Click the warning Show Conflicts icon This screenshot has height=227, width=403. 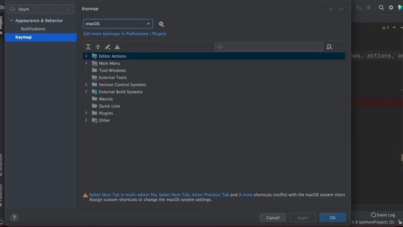pos(117,47)
